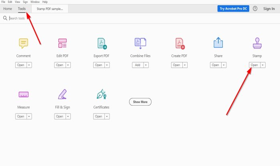280x166 pixels.
Task: Click the Create PDF icon
Action: click(x=180, y=43)
